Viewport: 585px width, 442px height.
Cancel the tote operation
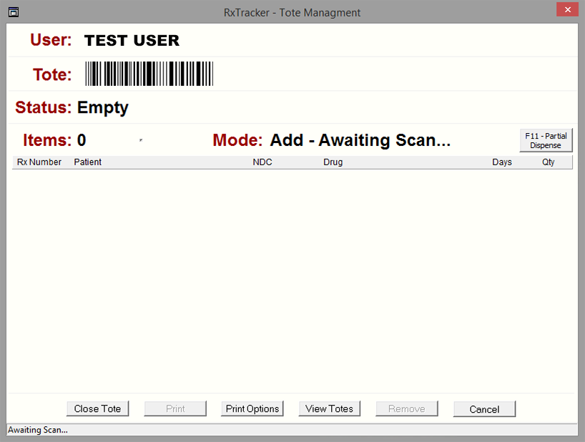484,409
